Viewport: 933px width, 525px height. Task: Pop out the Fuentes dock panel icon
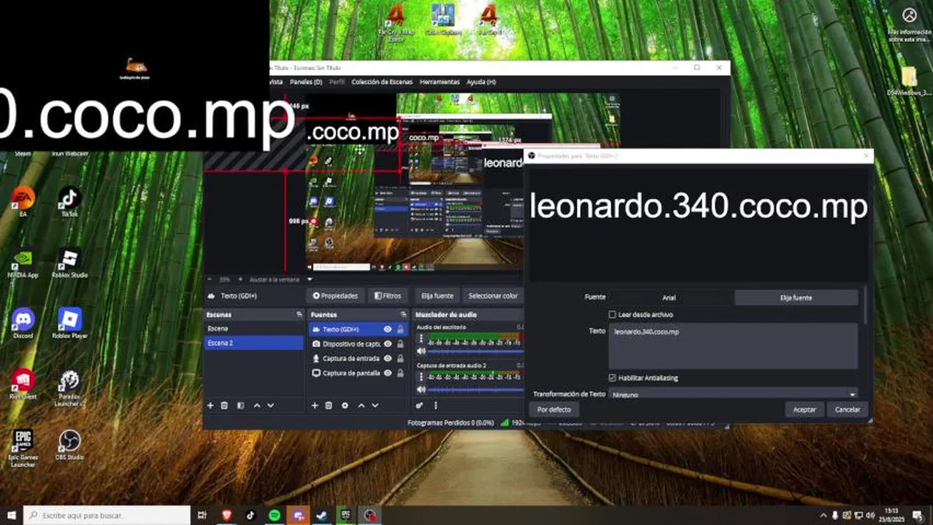click(404, 314)
